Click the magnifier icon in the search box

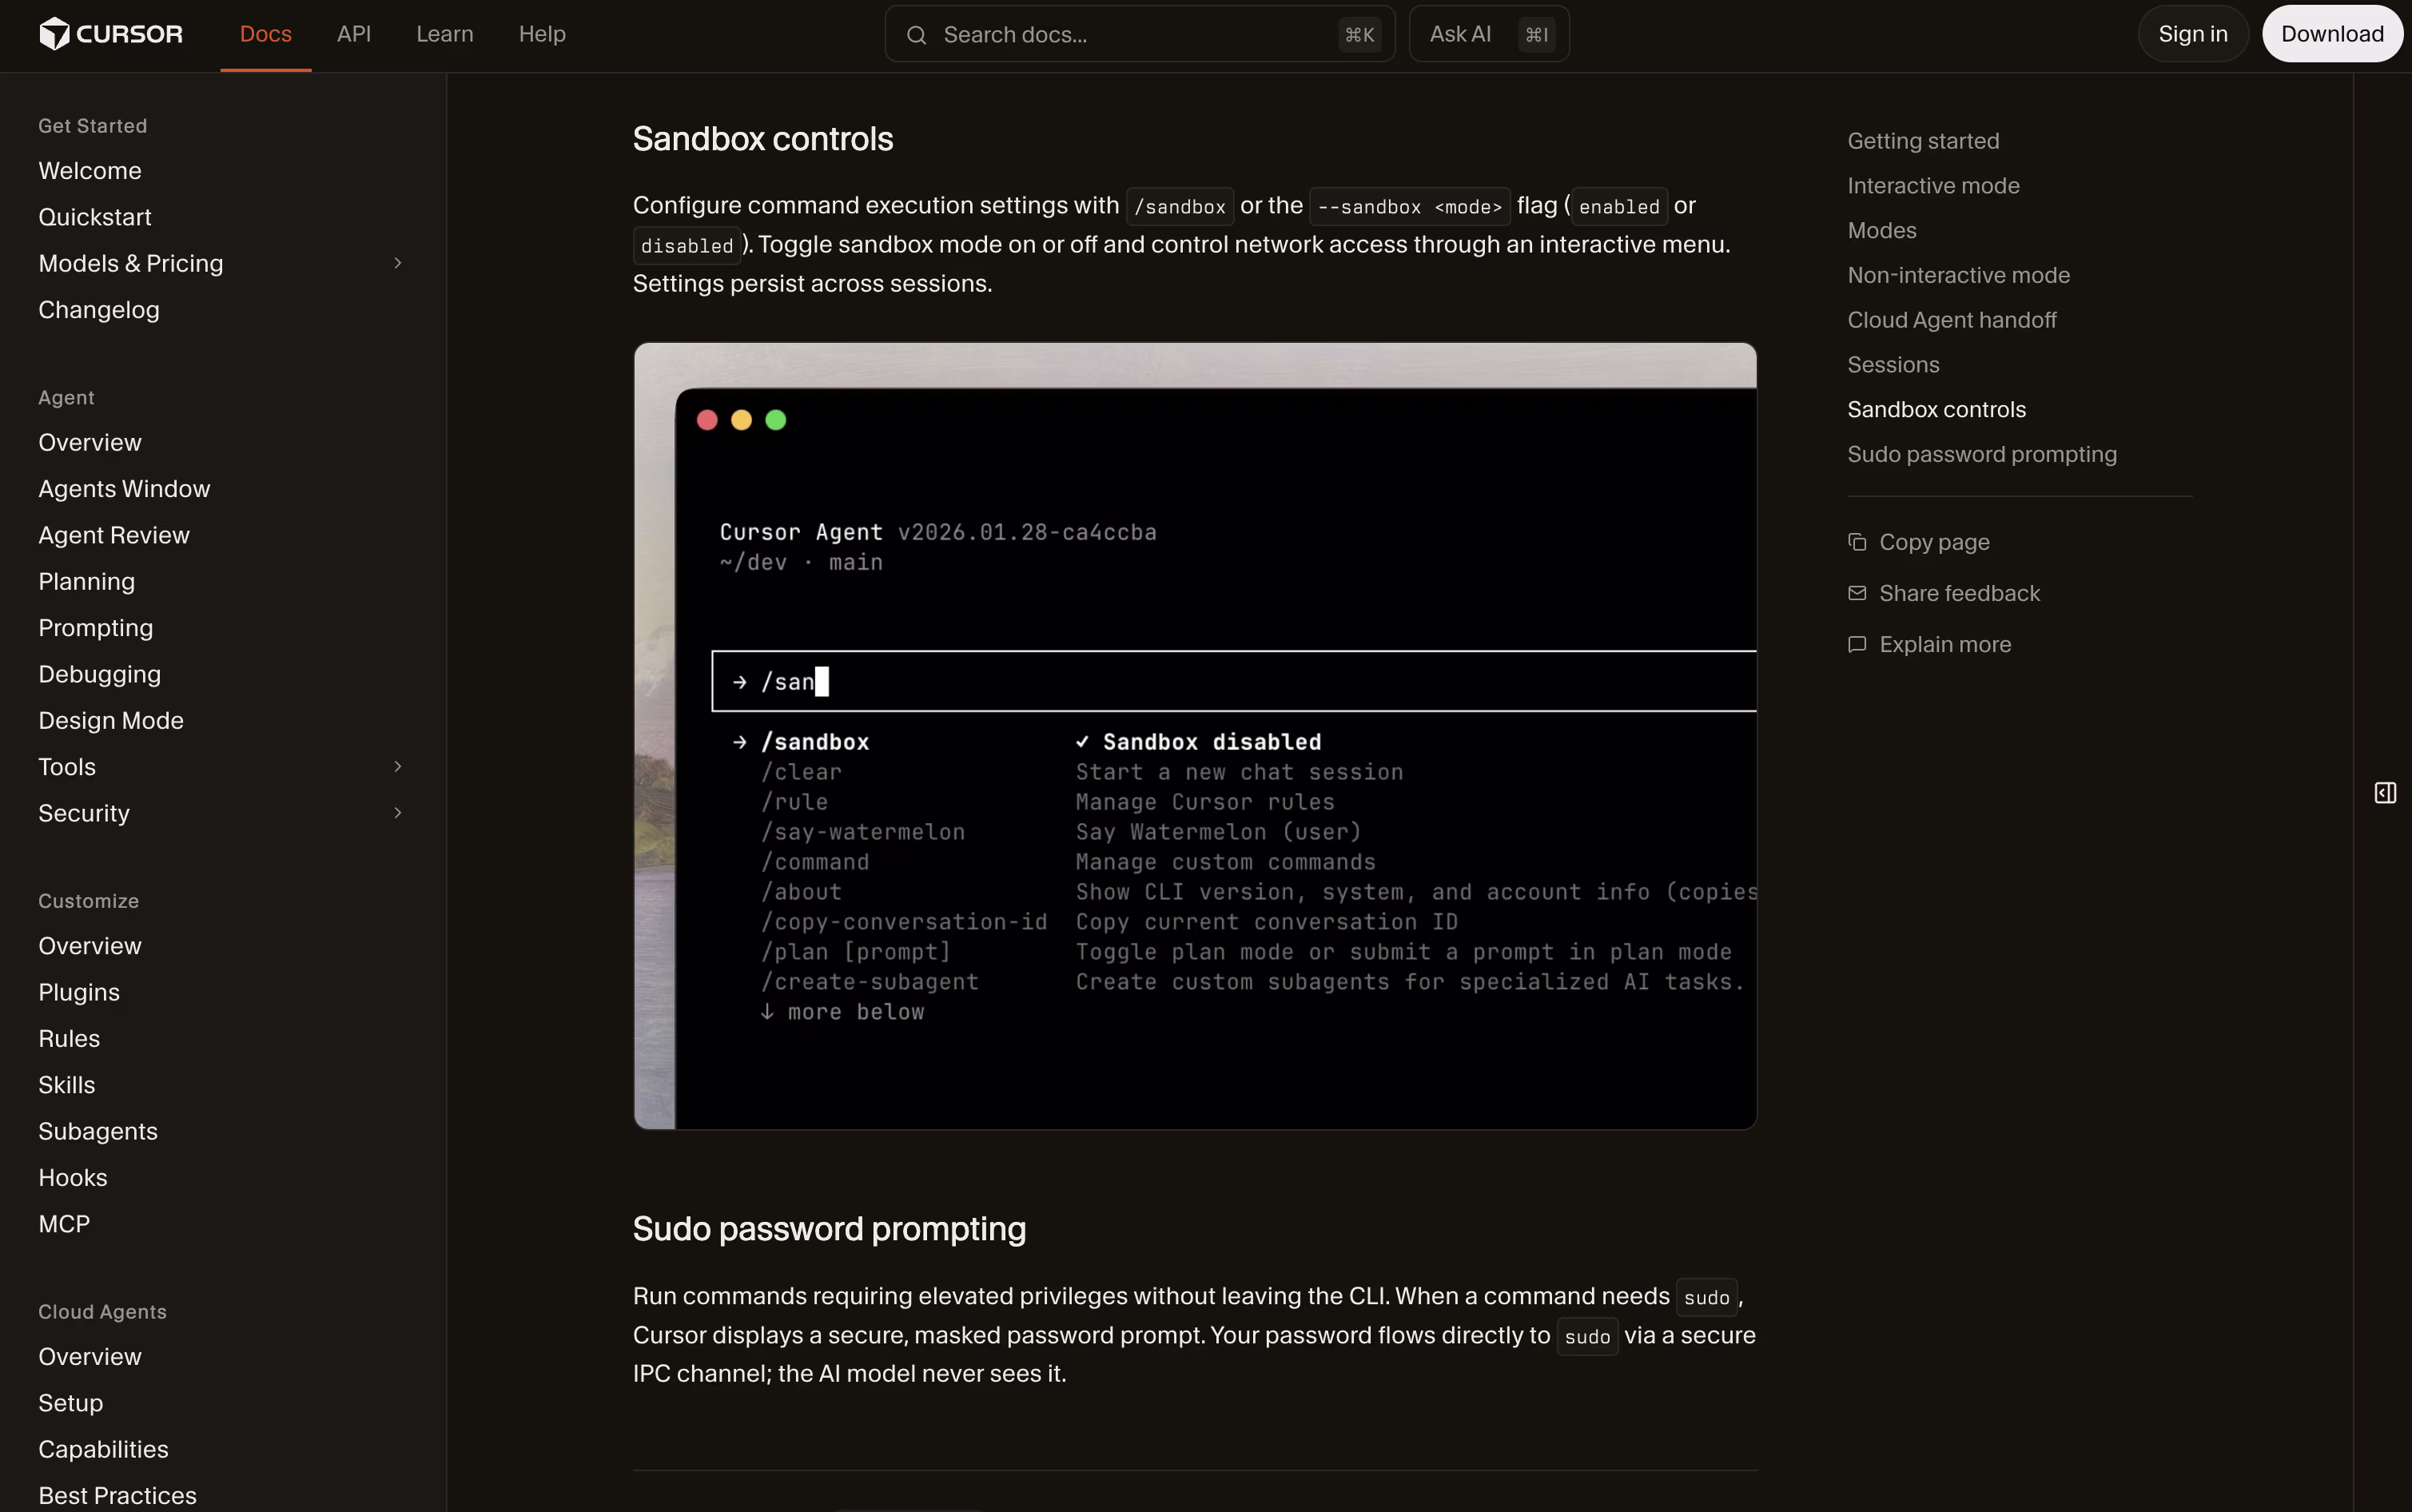pyautogui.click(x=916, y=35)
